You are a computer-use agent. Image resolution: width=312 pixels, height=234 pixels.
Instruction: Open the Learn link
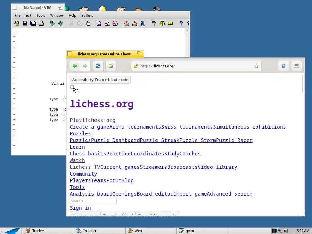(x=77, y=147)
